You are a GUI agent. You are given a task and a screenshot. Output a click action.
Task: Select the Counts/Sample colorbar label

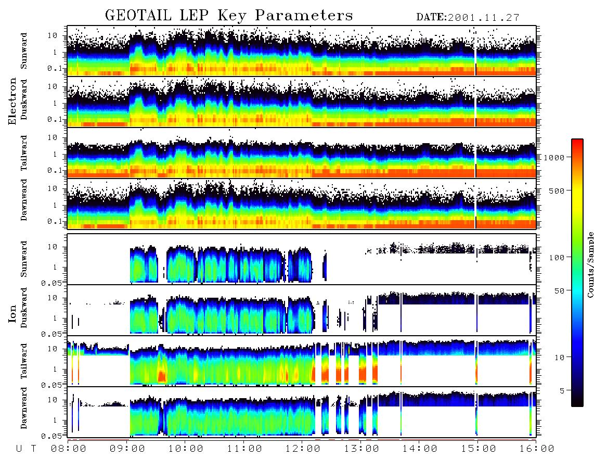pyautogui.click(x=590, y=264)
